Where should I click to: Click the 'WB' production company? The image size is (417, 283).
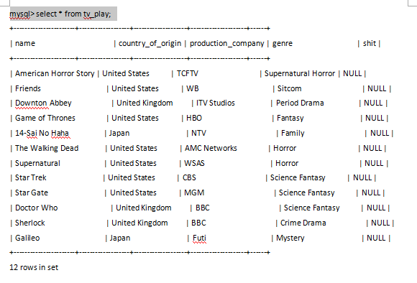click(193, 88)
